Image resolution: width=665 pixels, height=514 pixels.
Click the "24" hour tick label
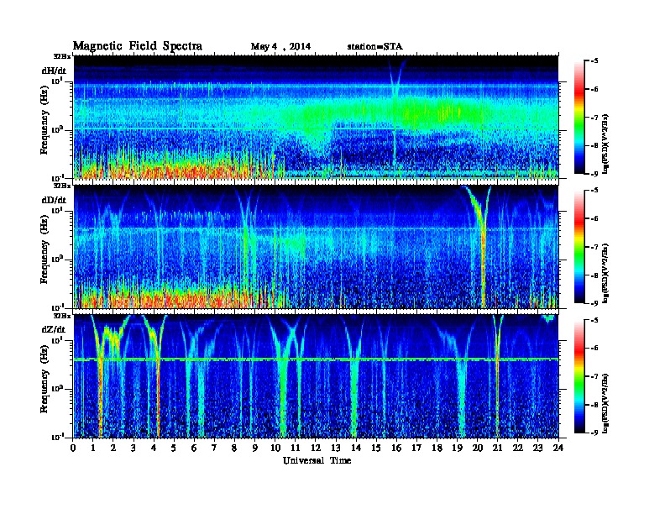click(558, 448)
